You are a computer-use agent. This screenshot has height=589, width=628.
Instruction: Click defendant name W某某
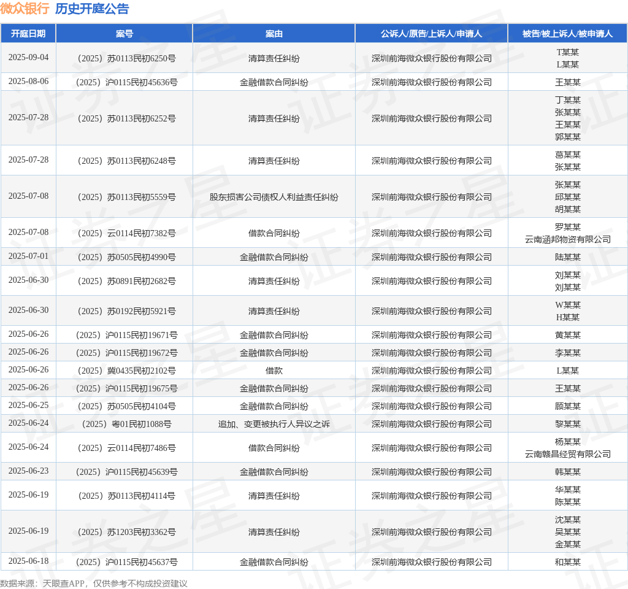click(x=567, y=306)
